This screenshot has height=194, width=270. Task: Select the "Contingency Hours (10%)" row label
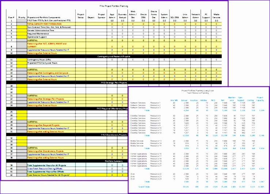39,60
